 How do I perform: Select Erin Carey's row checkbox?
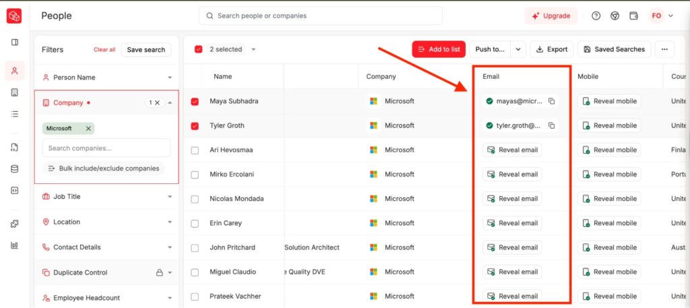[195, 224]
